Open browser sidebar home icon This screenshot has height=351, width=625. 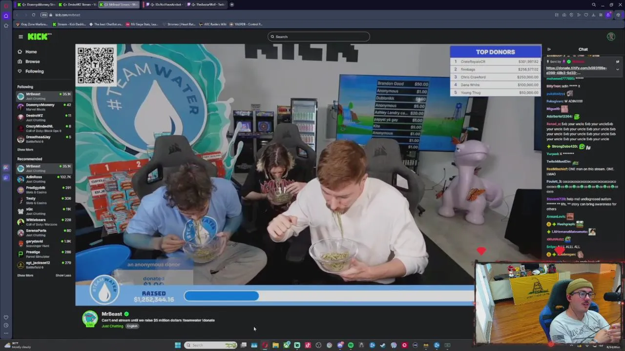click(x=6, y=16)
